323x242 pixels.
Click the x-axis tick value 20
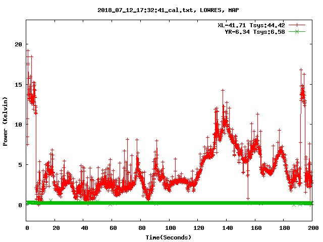click(x=56, y=228)
